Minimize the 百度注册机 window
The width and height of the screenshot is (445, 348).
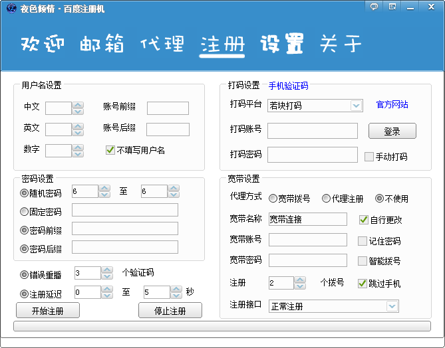(x=410, y=7)
